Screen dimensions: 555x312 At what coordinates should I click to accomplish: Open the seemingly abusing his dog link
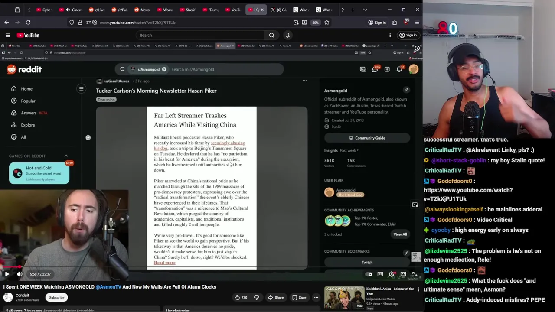tap(199, 146)
